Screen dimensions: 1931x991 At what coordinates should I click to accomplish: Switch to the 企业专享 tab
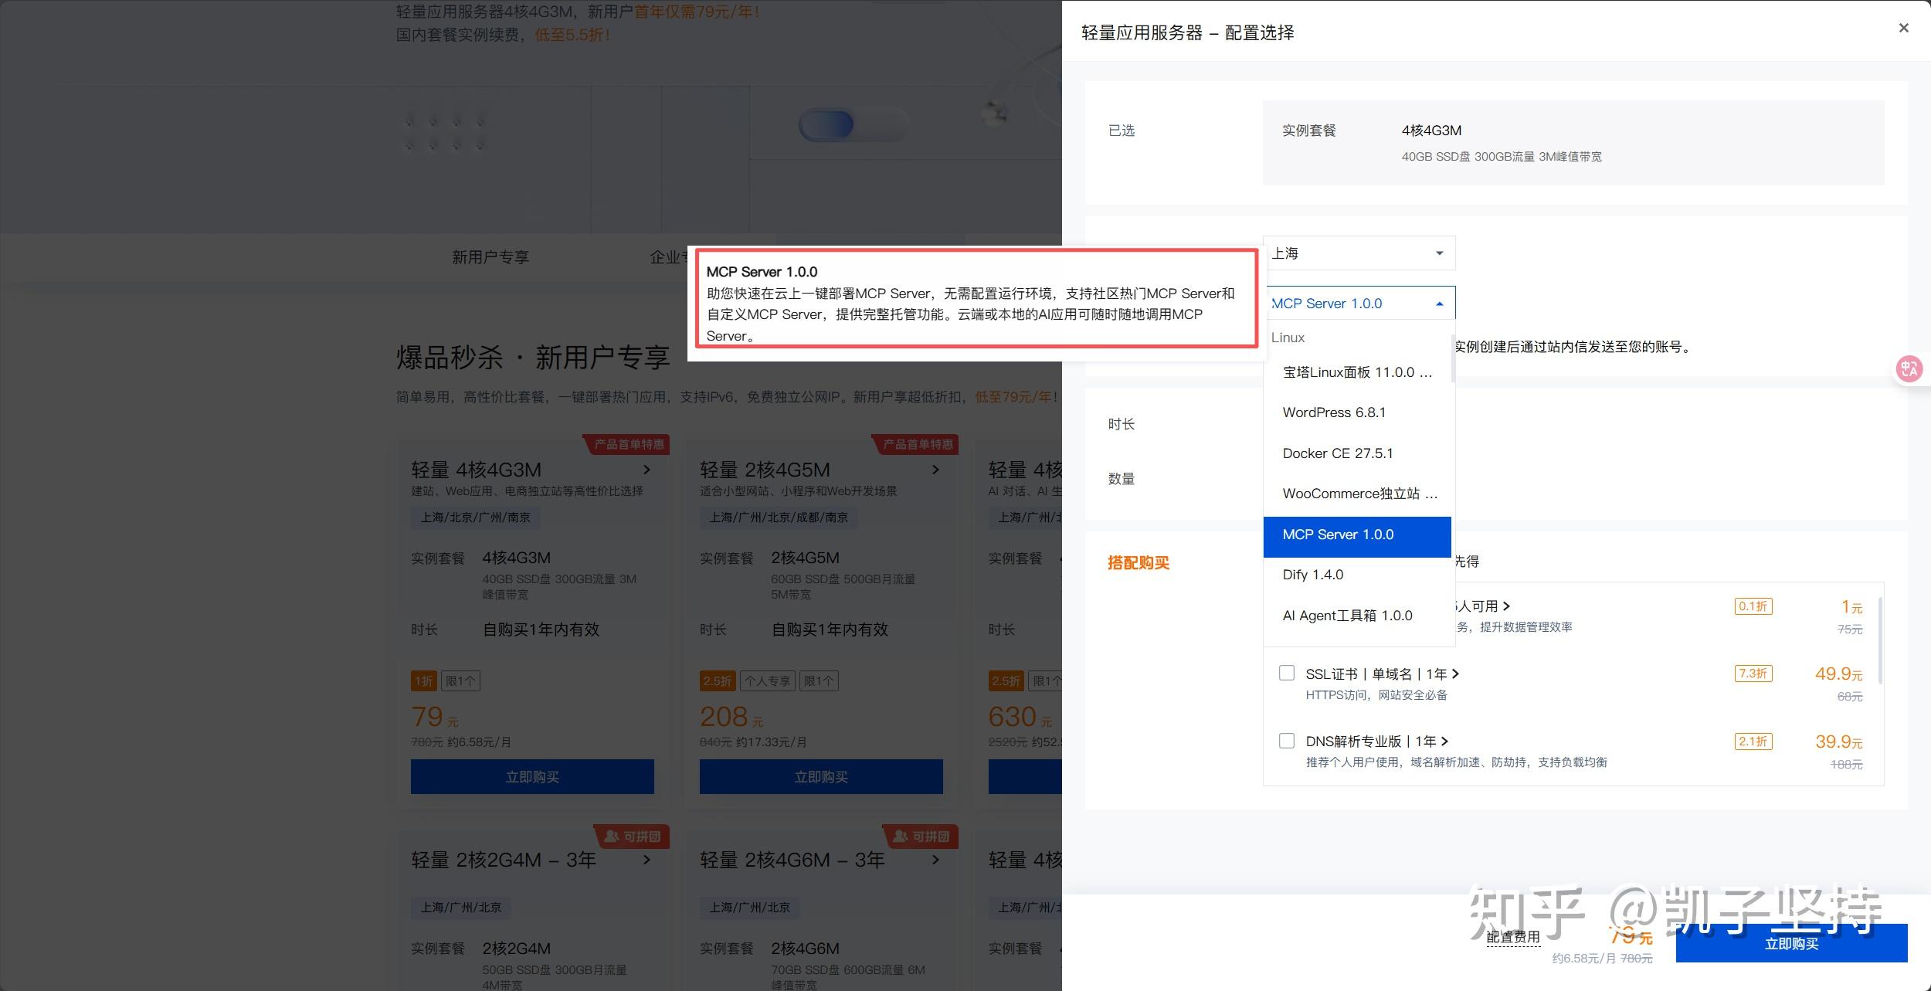point(671,257)
